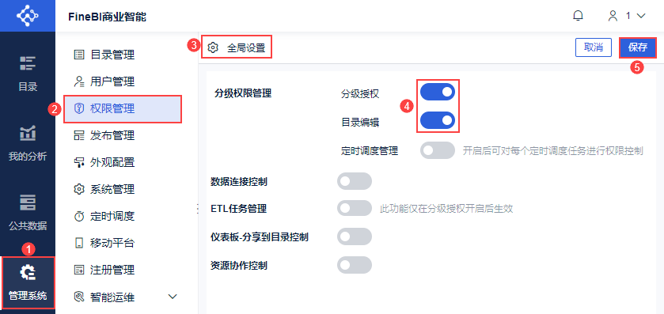This screenshot has width=664, height=314.
Task: Click the 全局设置 gear icon
Action: 213,47
